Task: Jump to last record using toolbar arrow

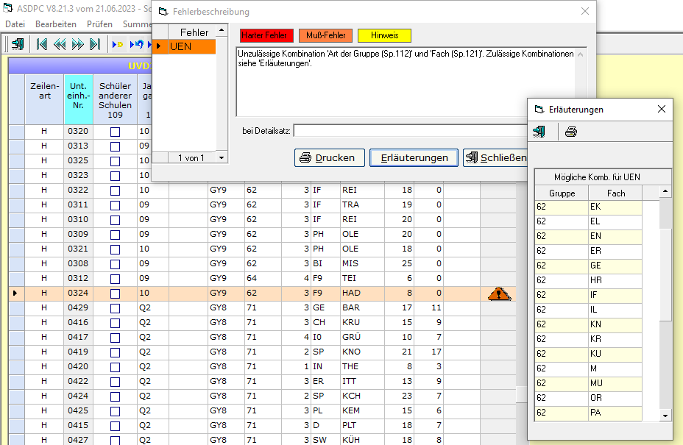Action: (x=95, y=44)
